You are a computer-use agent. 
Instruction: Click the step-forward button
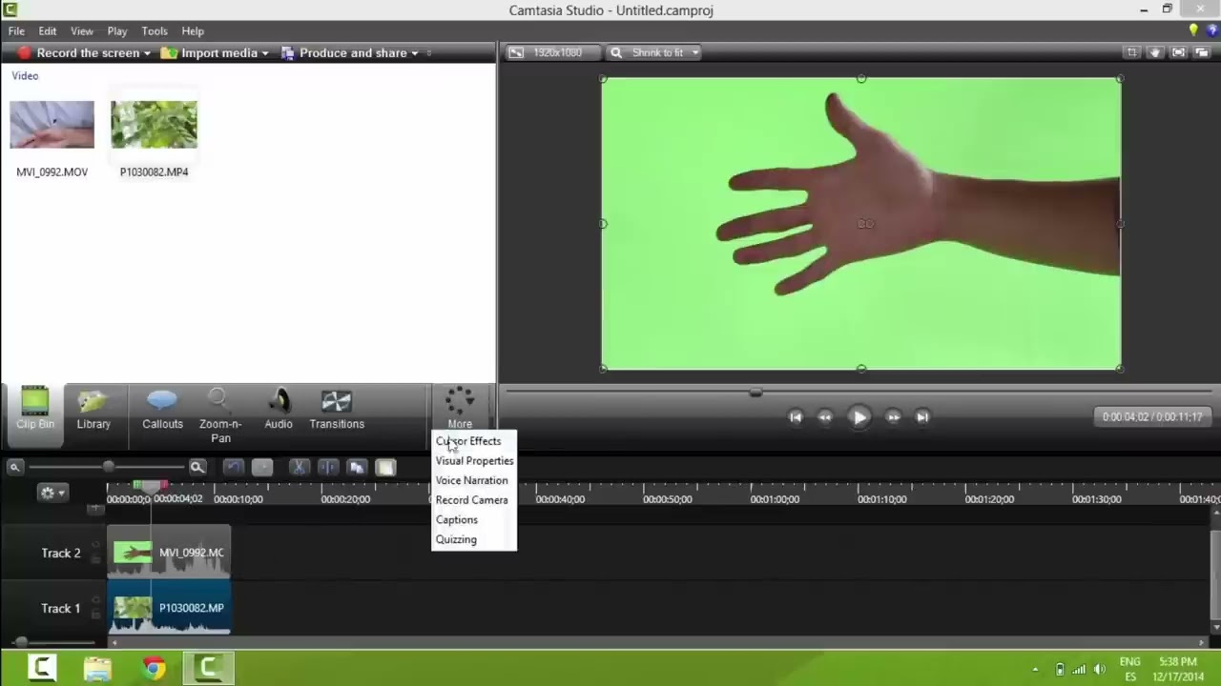(x=893, y=416)
